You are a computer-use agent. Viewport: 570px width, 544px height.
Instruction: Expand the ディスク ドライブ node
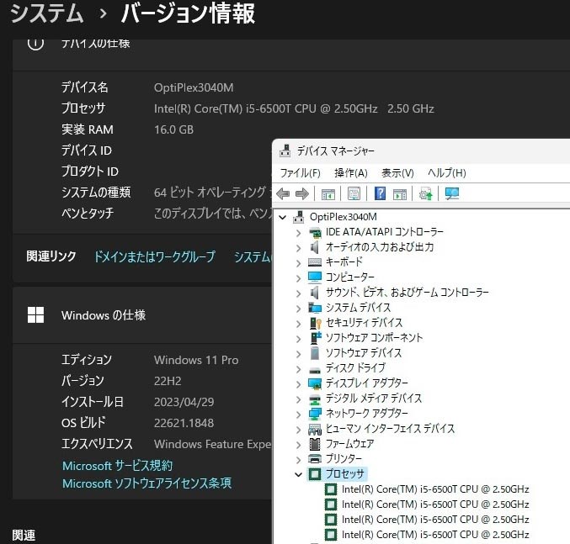tap(298, 369)
